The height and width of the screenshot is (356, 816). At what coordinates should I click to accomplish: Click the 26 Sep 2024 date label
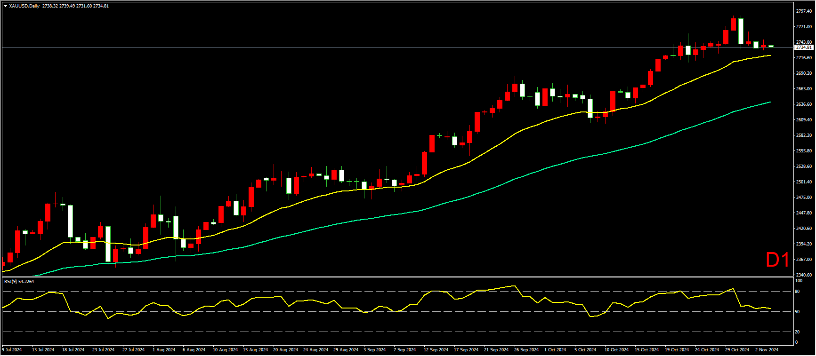point(526,350)
